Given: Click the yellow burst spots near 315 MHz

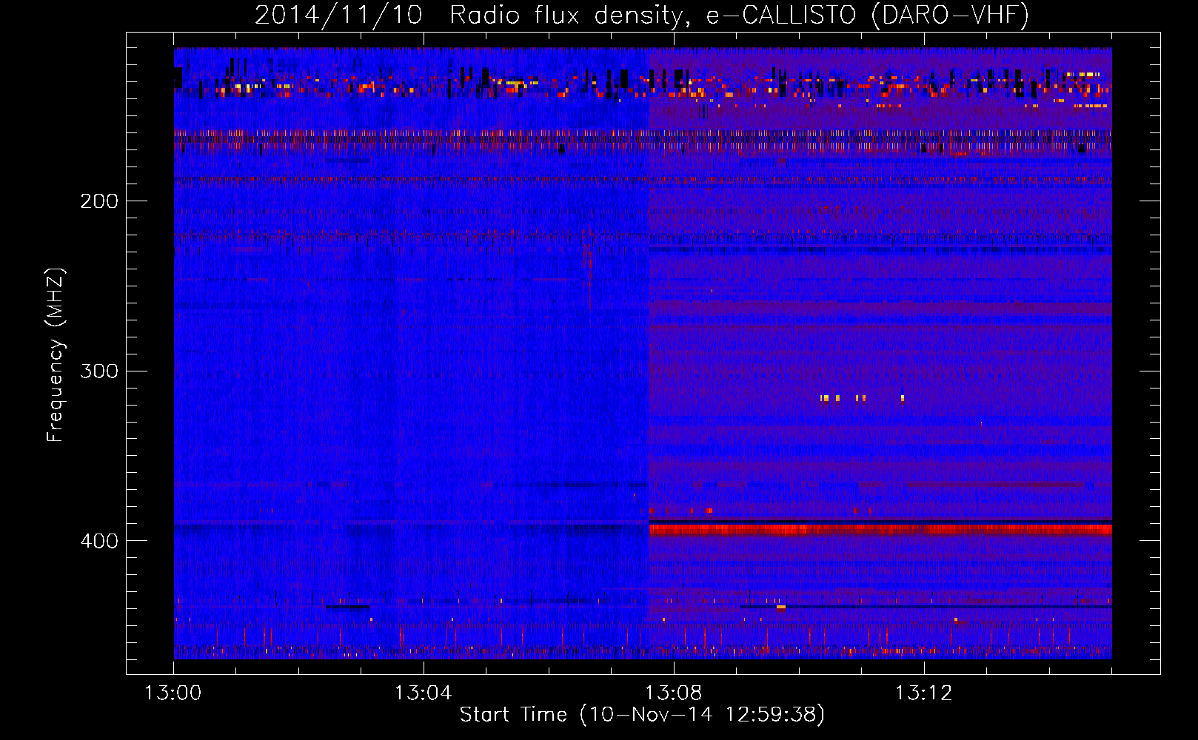Looking at the screenshot, I should pyautogui.click(x=863, y=398).
